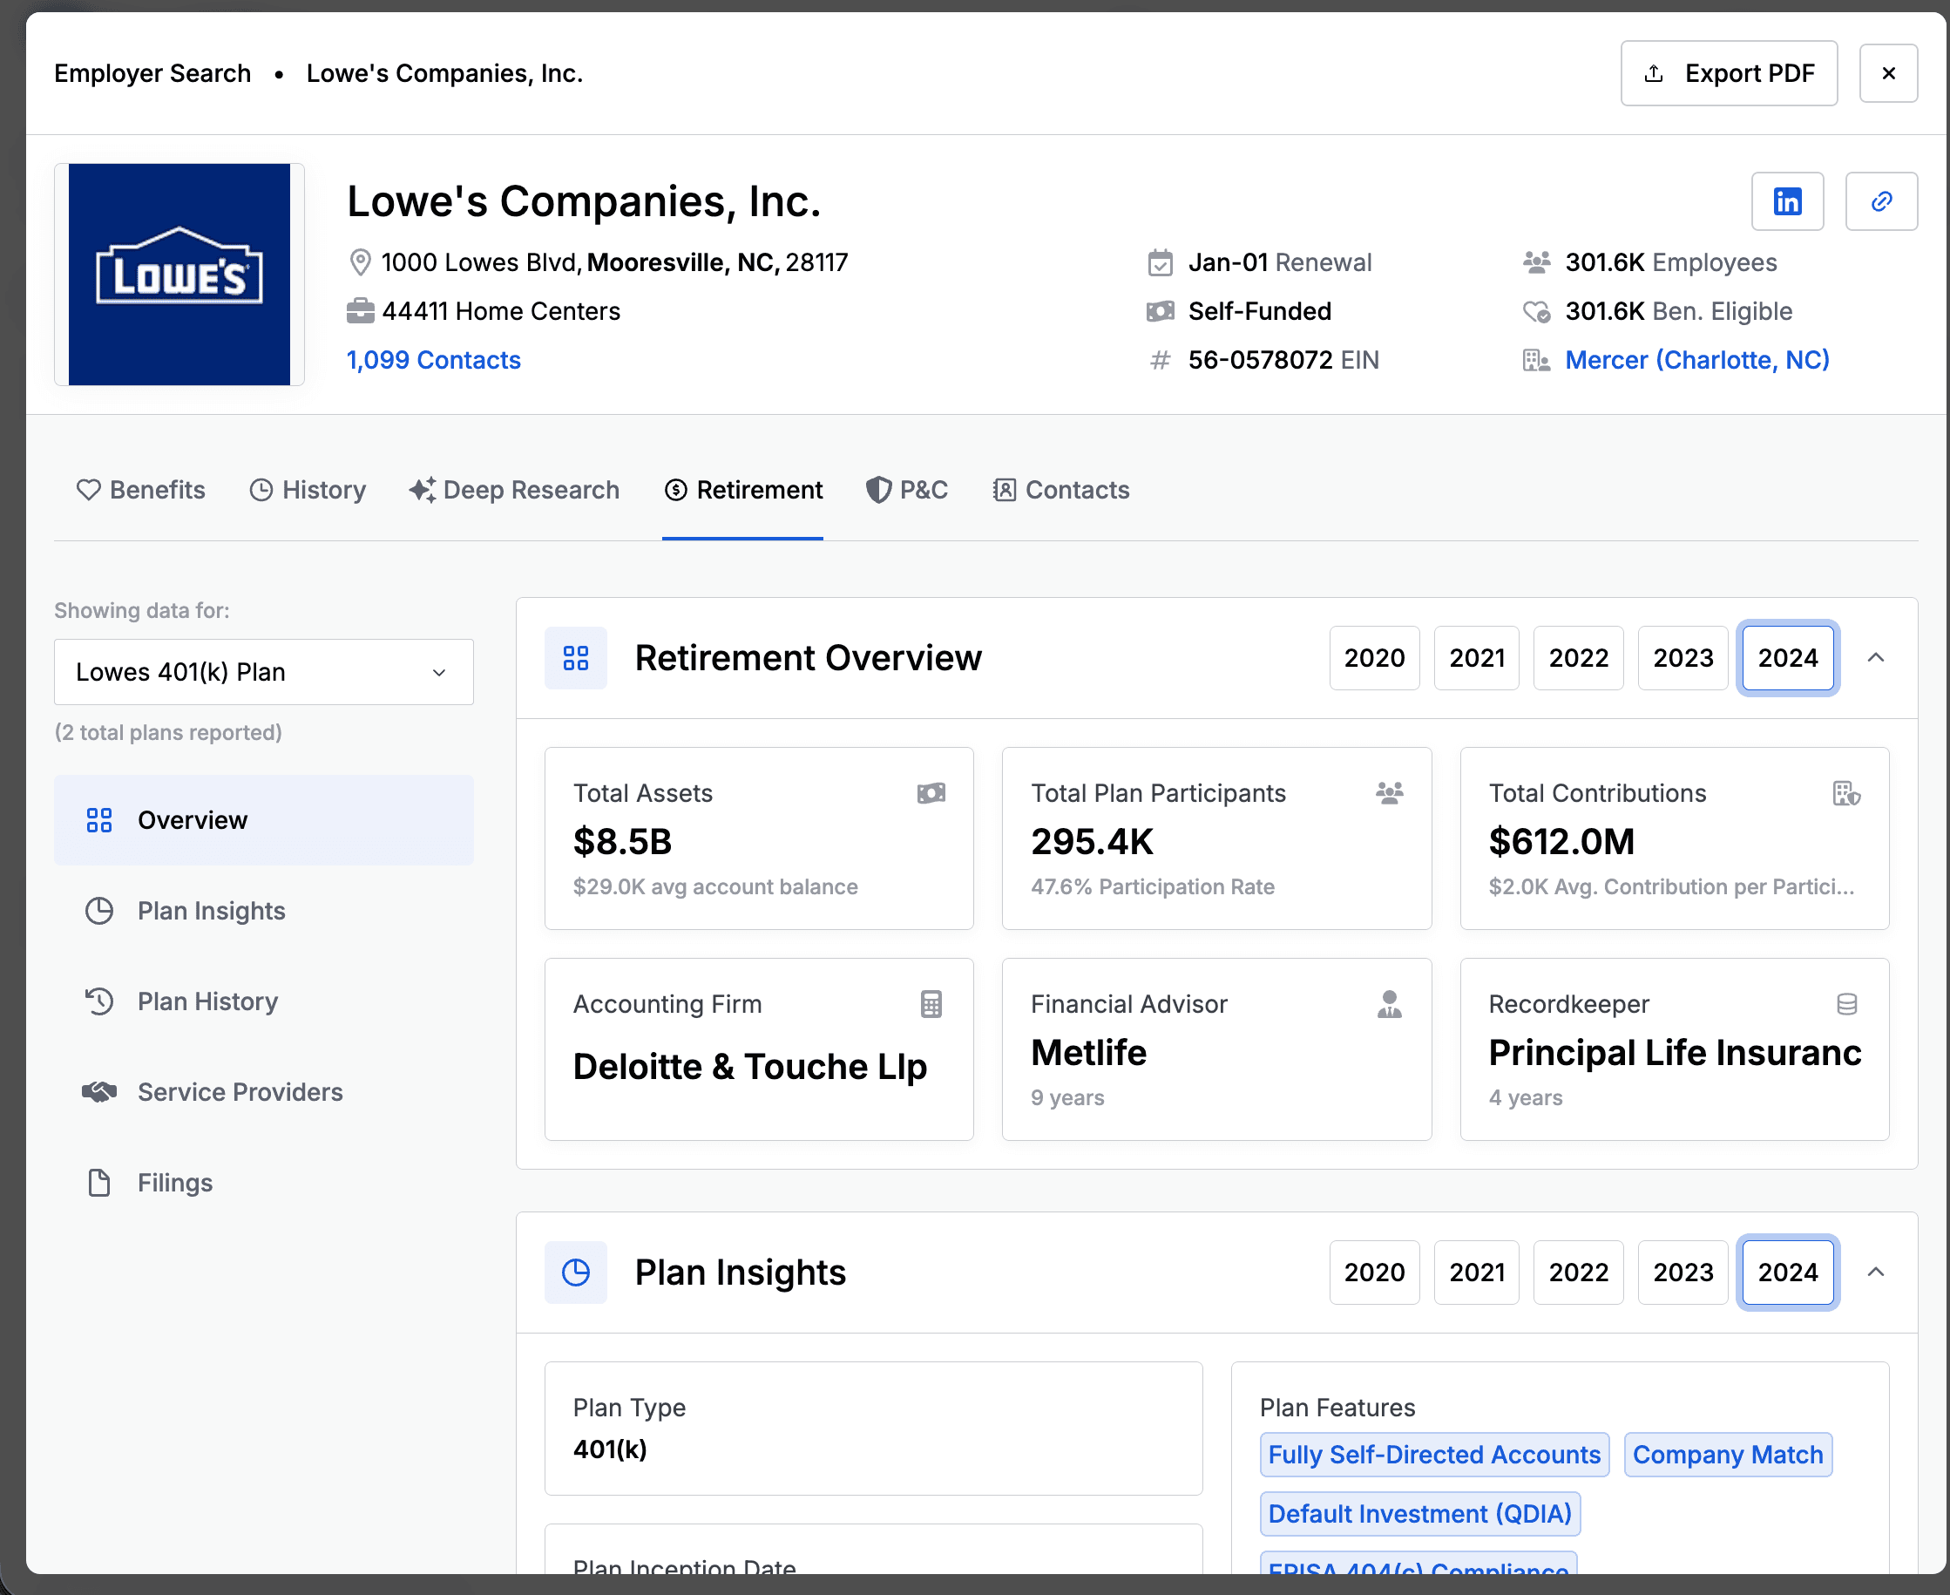
Task: Collapse the Retirement Overview section
Action: [x=1876, y=658]
